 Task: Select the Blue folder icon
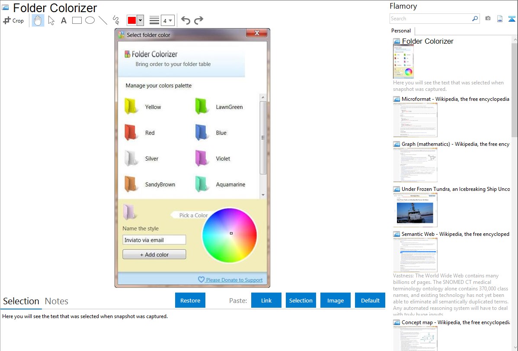point(201,132)
